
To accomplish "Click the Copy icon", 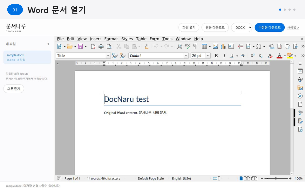I will tap(126, 46).
